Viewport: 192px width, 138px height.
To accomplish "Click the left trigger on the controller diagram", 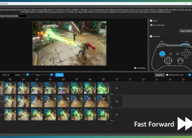I will 161,43.
